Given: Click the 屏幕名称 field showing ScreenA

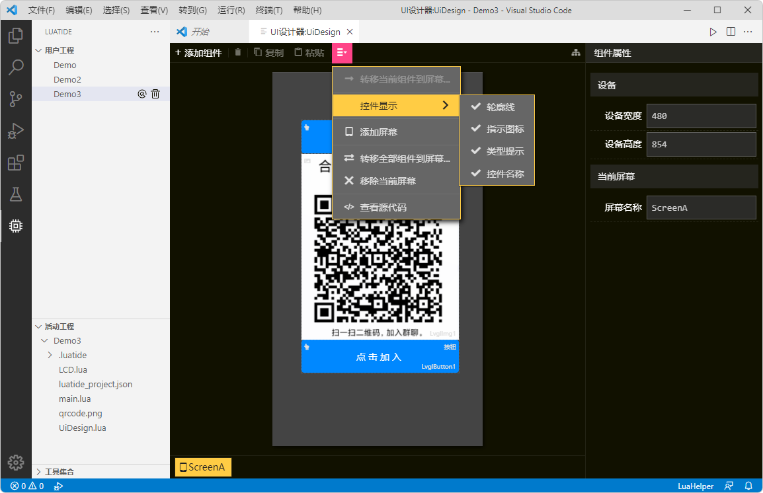Looking at the screenshot, I should coord(701,208).
